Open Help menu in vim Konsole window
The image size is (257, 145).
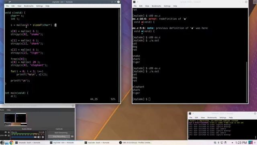pos(47,6)
